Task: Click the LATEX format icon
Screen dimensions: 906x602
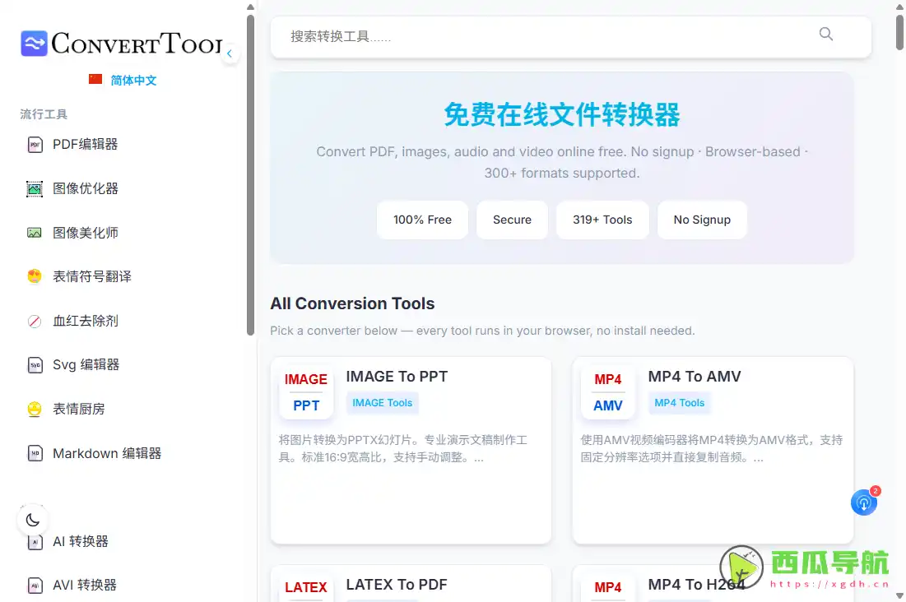Action: pos(306,587)
